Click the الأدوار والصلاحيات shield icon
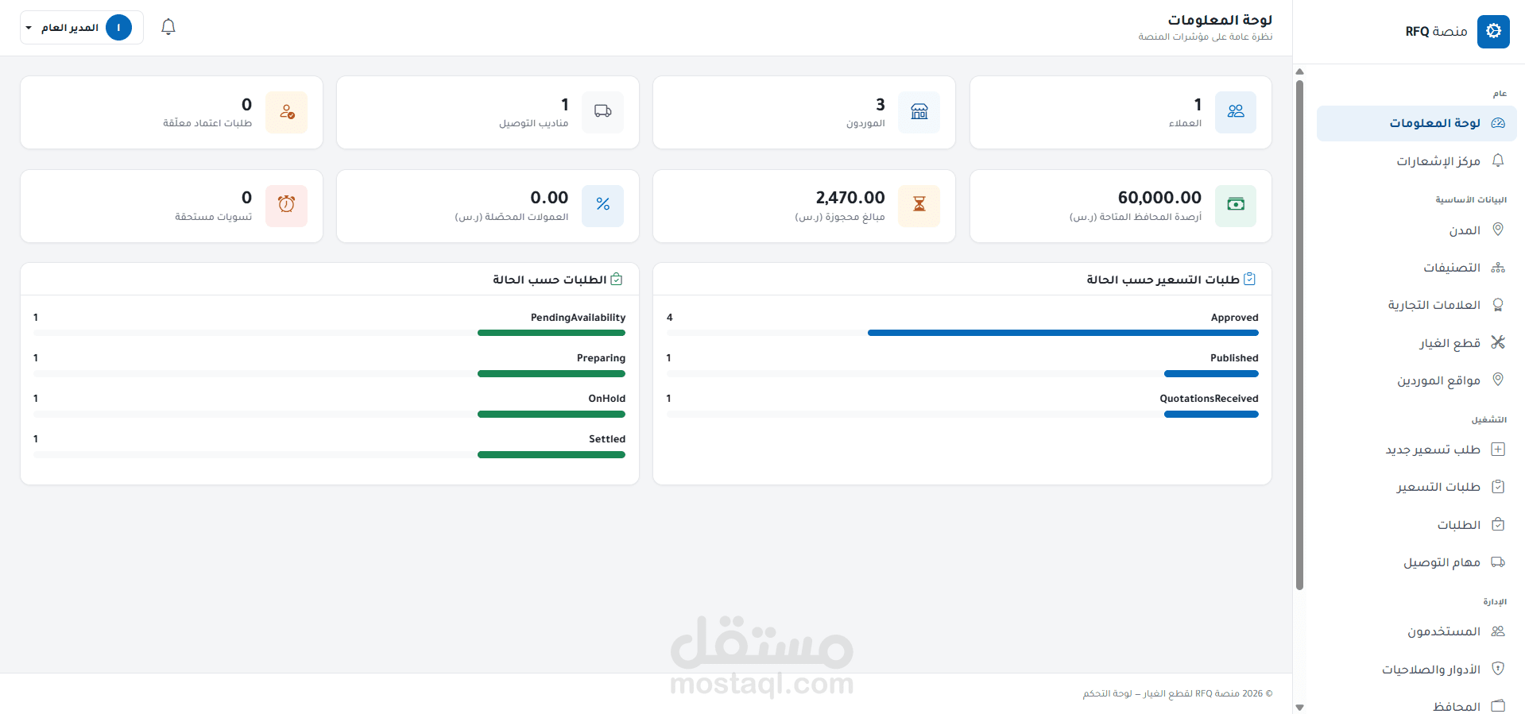 (x=1498, y=669)
